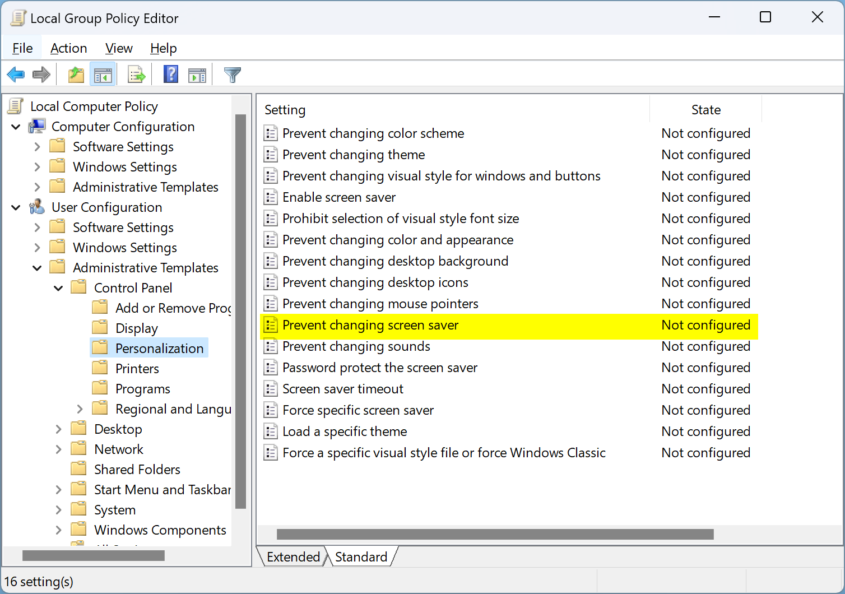Screen dimensions: 845x594
Task: Click the User Configuration user icon
Action: [37, 207]
